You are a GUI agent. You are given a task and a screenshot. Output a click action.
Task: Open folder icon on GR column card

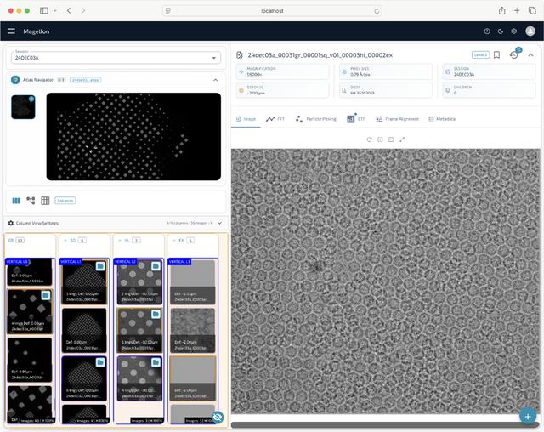pyautogui.click(x=45, y=295)
